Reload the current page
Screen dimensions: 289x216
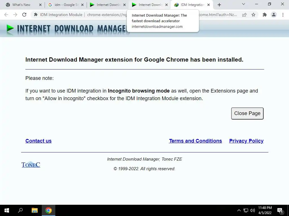(24, 15)
